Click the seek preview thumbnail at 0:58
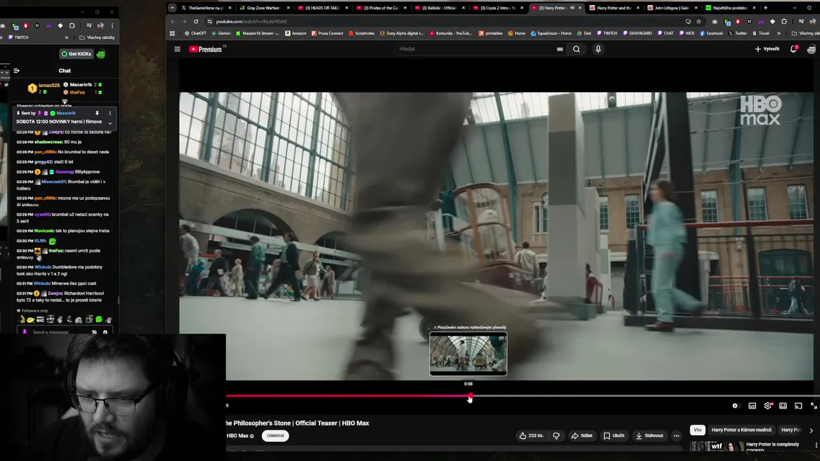The image size is (820, 461). pyautogui.click(x=468, y=353)
